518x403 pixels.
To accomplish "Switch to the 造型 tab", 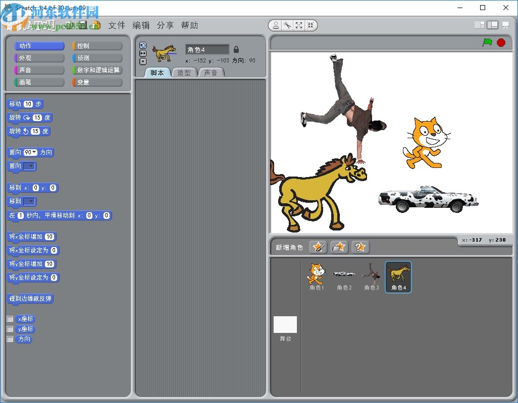I will pyautogui.click(x=184, y=73).
